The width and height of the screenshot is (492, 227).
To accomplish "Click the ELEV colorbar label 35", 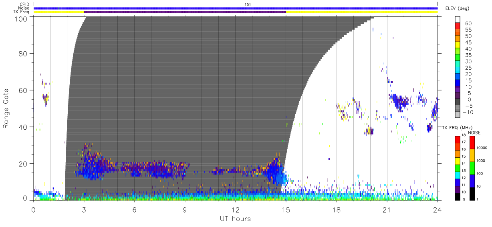I will (x=468, y=55).
